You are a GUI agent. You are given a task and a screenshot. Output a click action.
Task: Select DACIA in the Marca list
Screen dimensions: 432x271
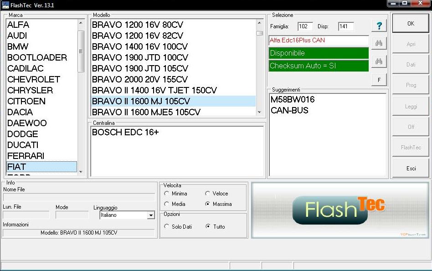pos(41,112)
